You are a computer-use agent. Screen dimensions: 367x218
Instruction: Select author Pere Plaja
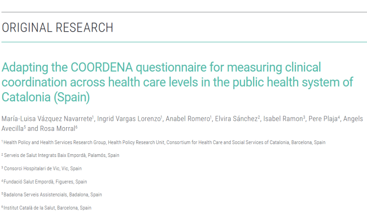tap(323, 119)
